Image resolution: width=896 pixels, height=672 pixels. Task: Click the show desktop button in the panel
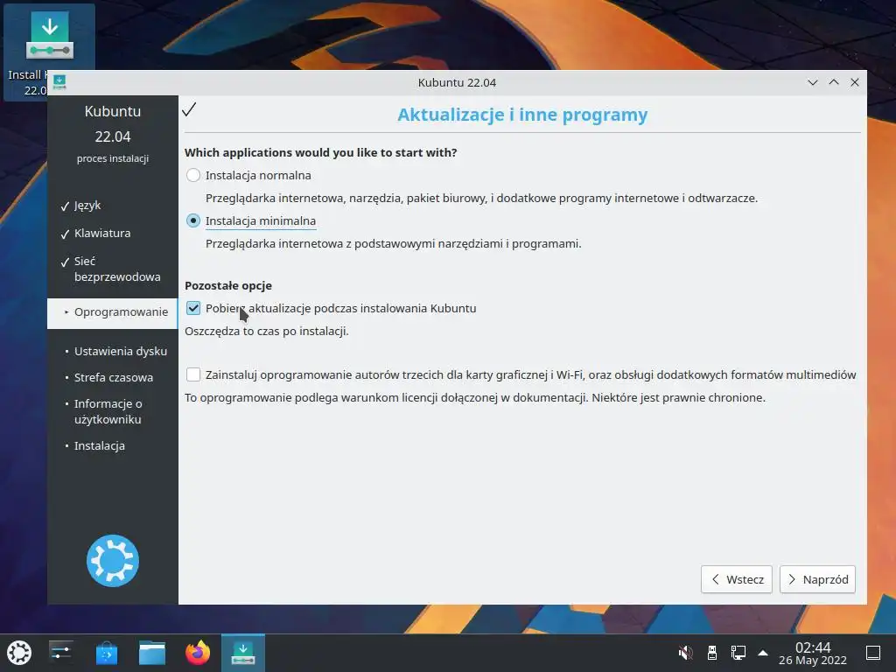click(x=873, y=653)
